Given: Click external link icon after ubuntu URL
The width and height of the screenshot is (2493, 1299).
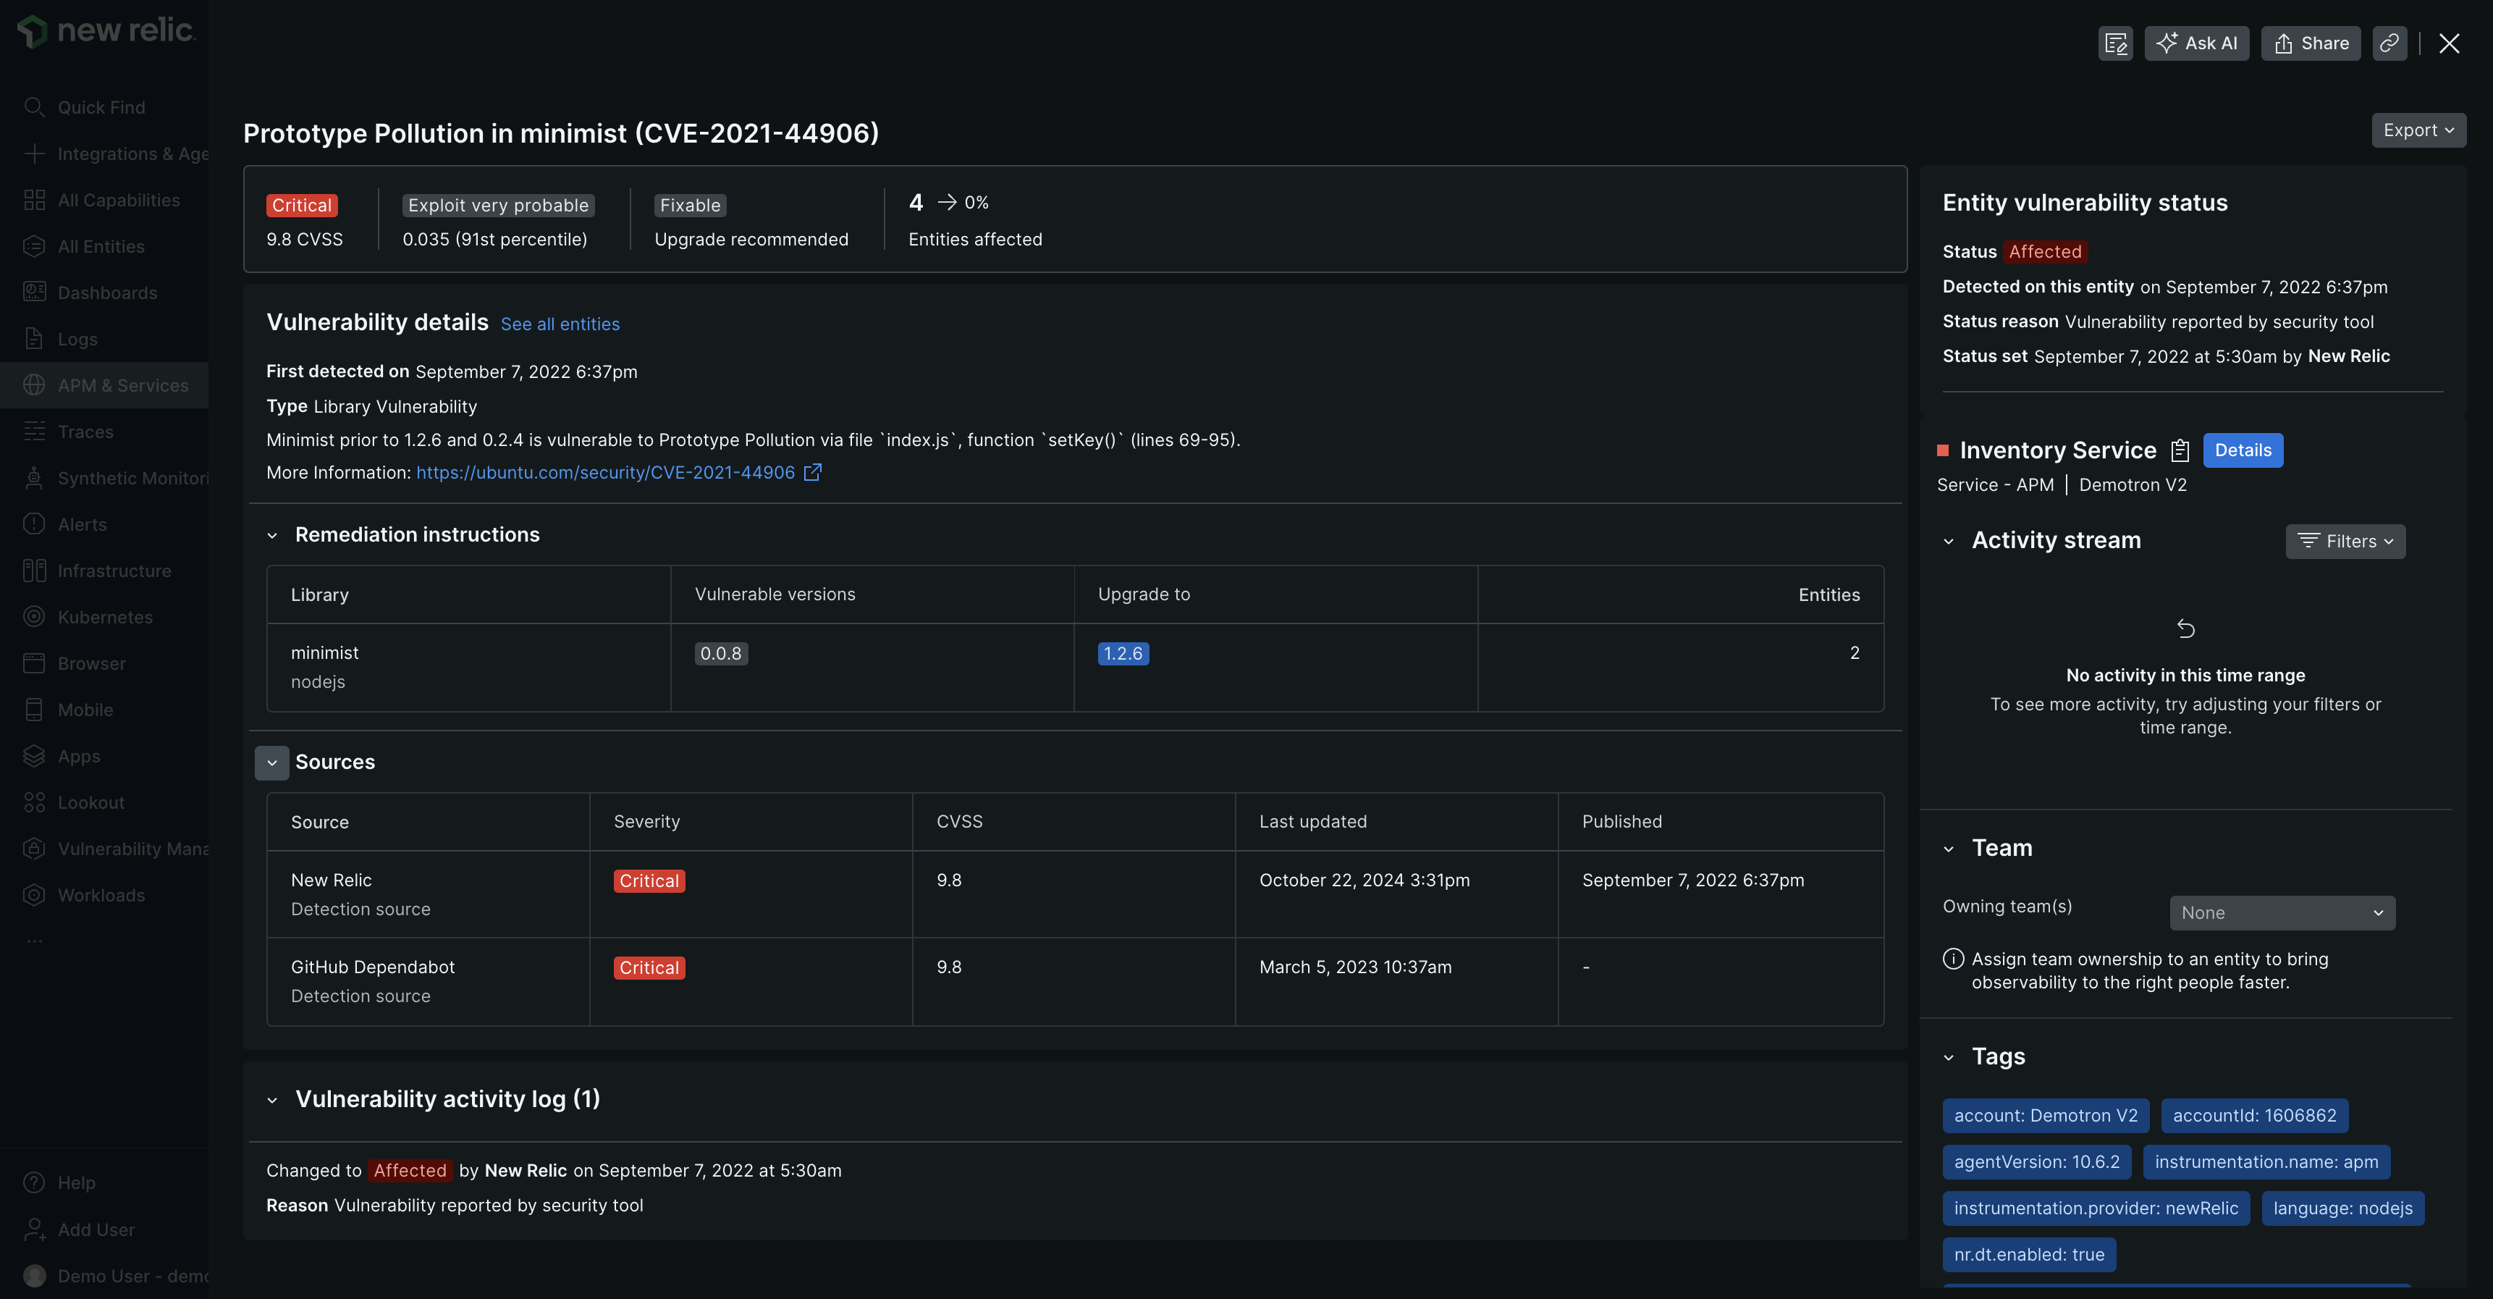Looking at the screenshot, I should point(813,472).
